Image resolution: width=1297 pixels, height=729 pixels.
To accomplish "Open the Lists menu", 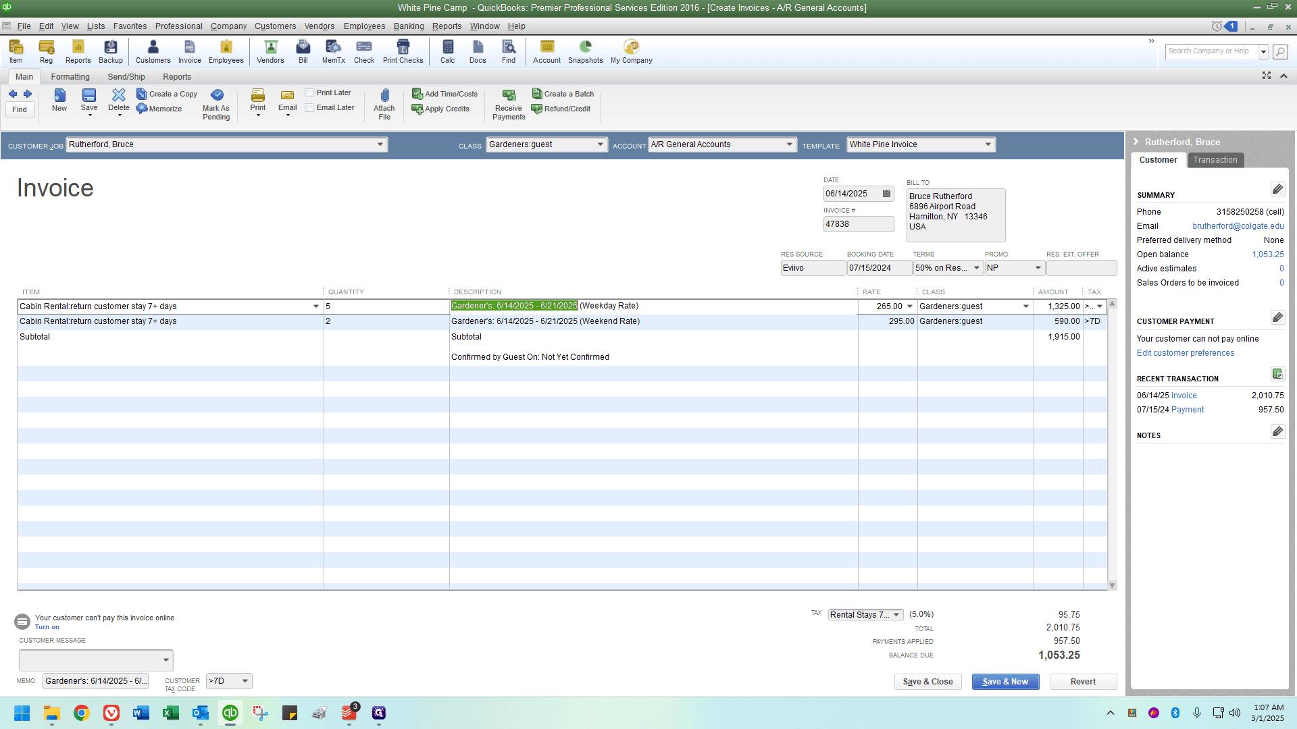I will (96, 26).
